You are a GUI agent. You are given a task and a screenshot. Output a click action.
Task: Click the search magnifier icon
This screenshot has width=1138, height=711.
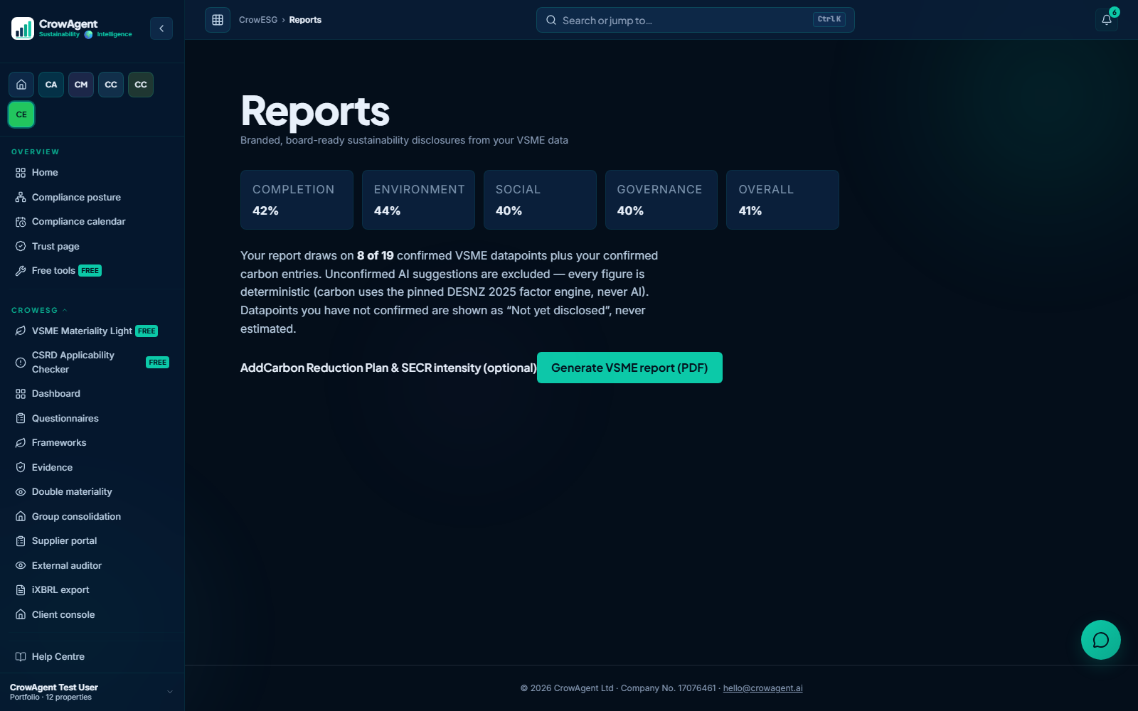point(551,20)
